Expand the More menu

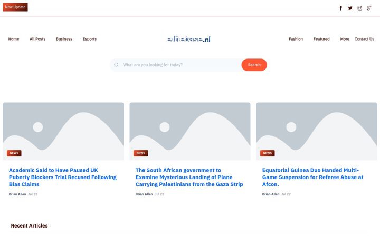pos(345,39)
